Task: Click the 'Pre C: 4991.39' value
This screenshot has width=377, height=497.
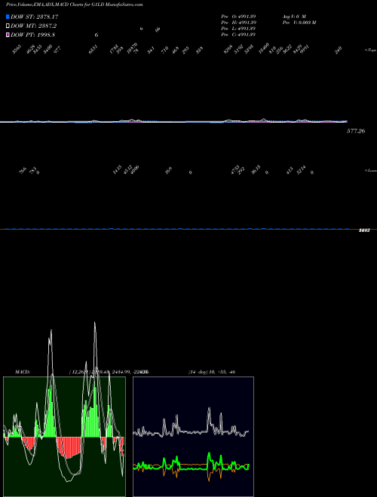Action: click(238, 35)
